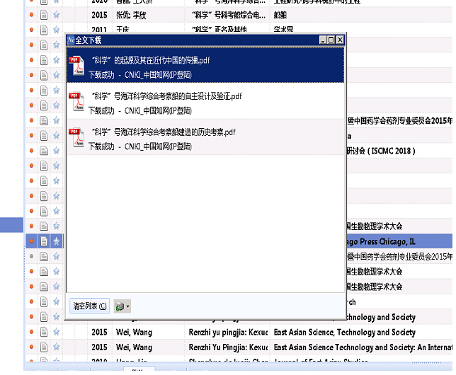Toggle star on the ISCMC 2018 row
456x375 pixels.
[x=57, y=151]
